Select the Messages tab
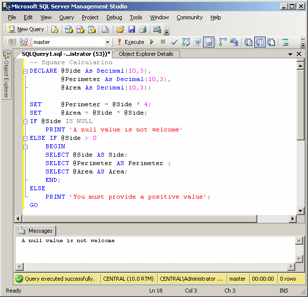The height and width of the screenshot is (297, 308). tap(35, 231)
